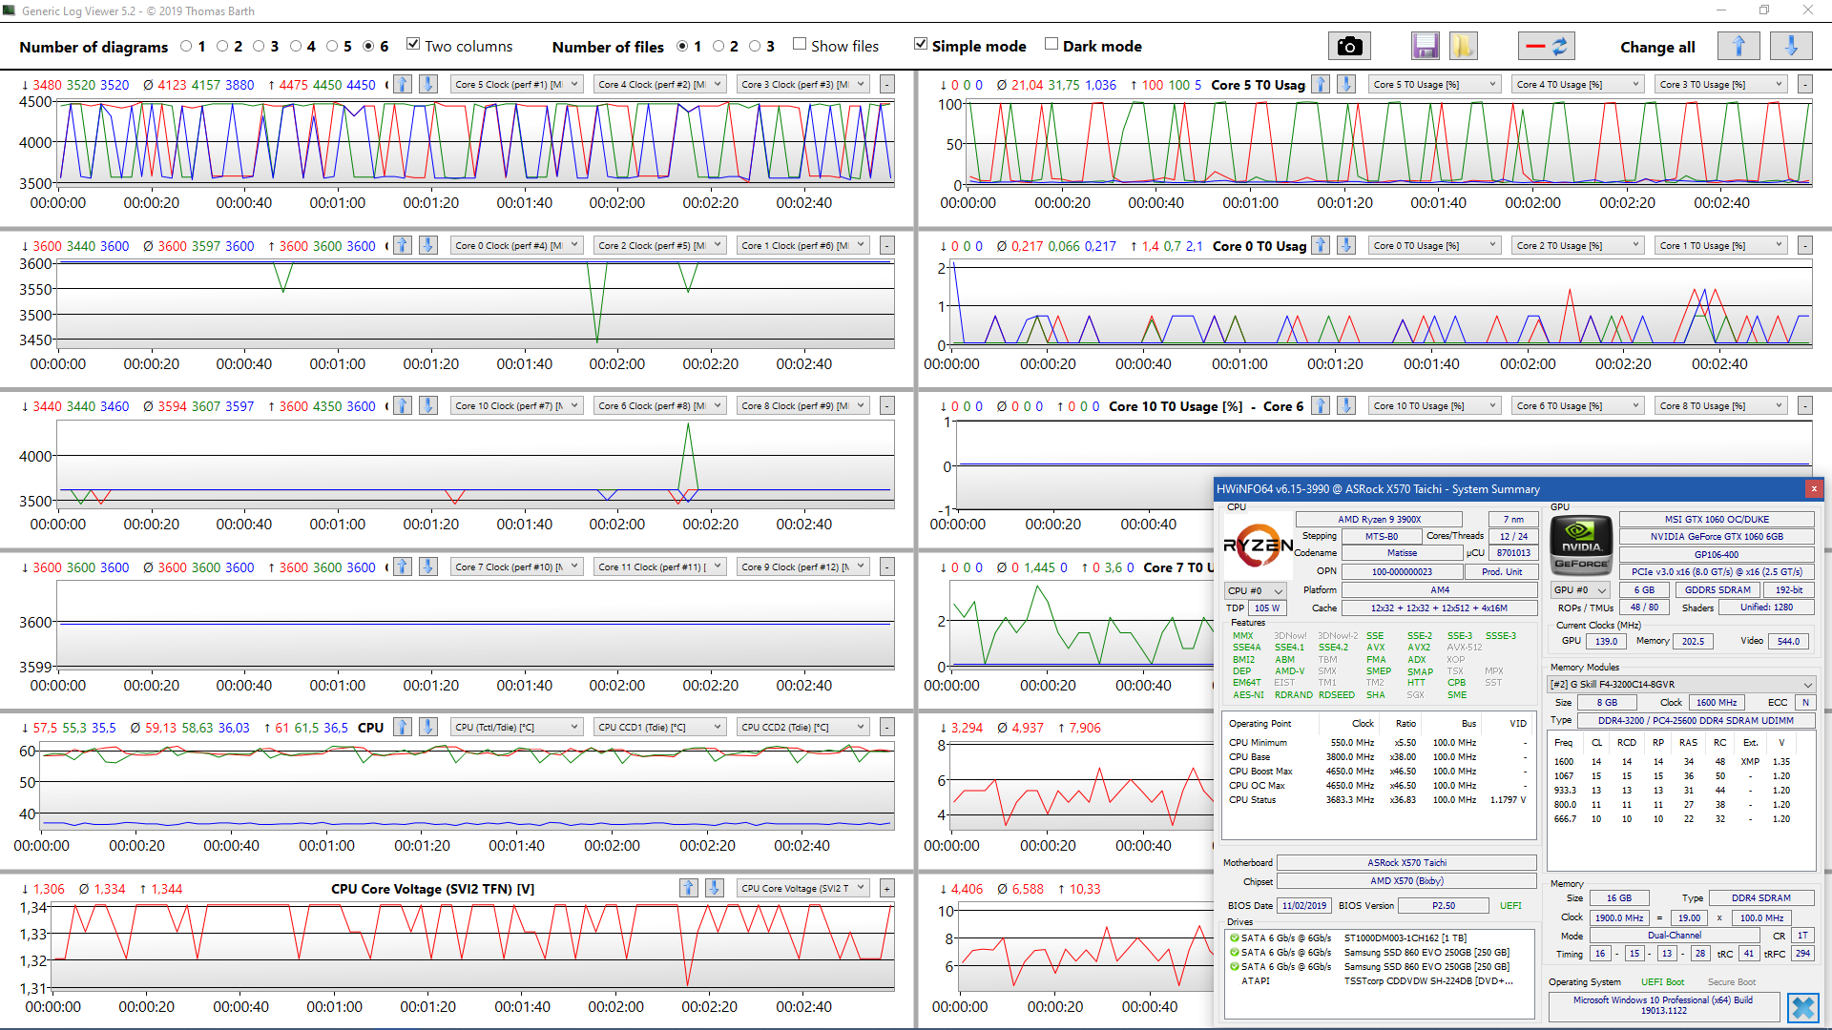Uncheck Two columns checkbox

point(413,45)
